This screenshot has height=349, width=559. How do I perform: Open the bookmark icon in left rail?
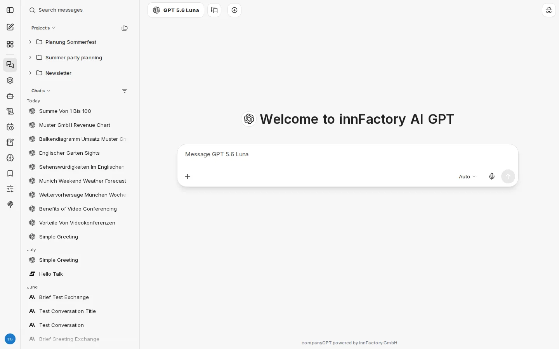(x=10, y=173)
